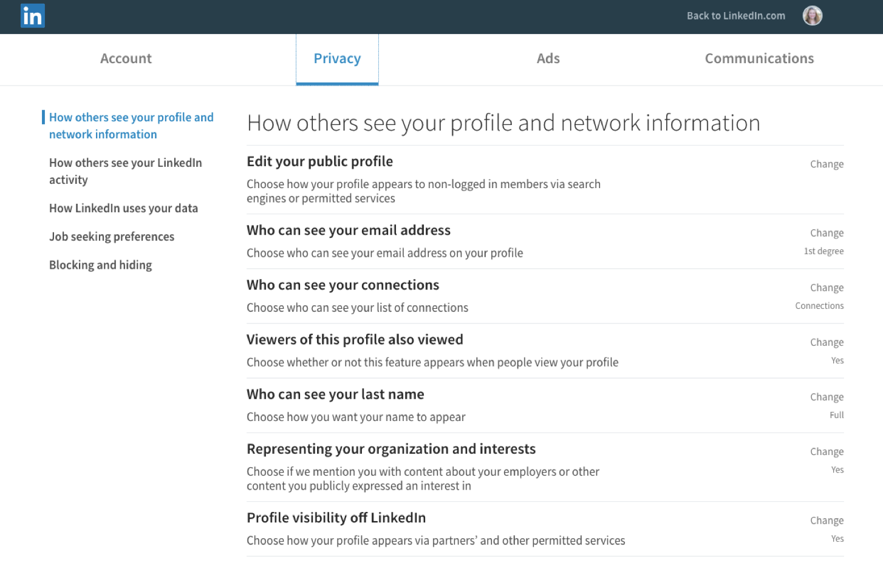The width and height of the screenshot is (883, 563).
Task: Click Change for Profile visibility off LinkedIn
Action: point(827,521)
